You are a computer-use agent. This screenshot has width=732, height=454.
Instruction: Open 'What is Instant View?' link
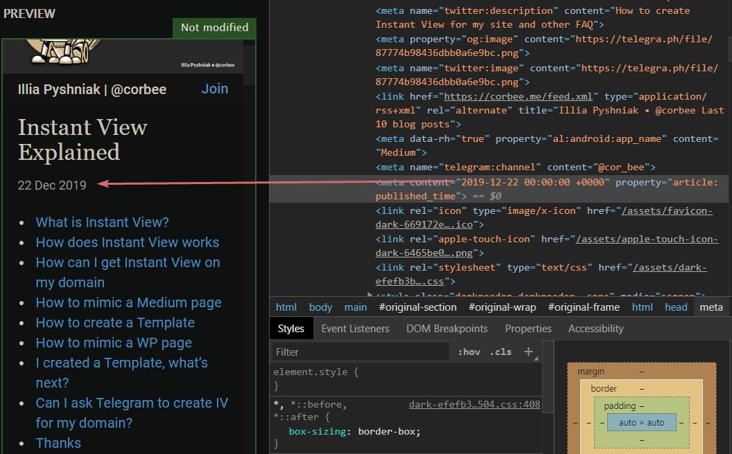[x=102, y=222]
